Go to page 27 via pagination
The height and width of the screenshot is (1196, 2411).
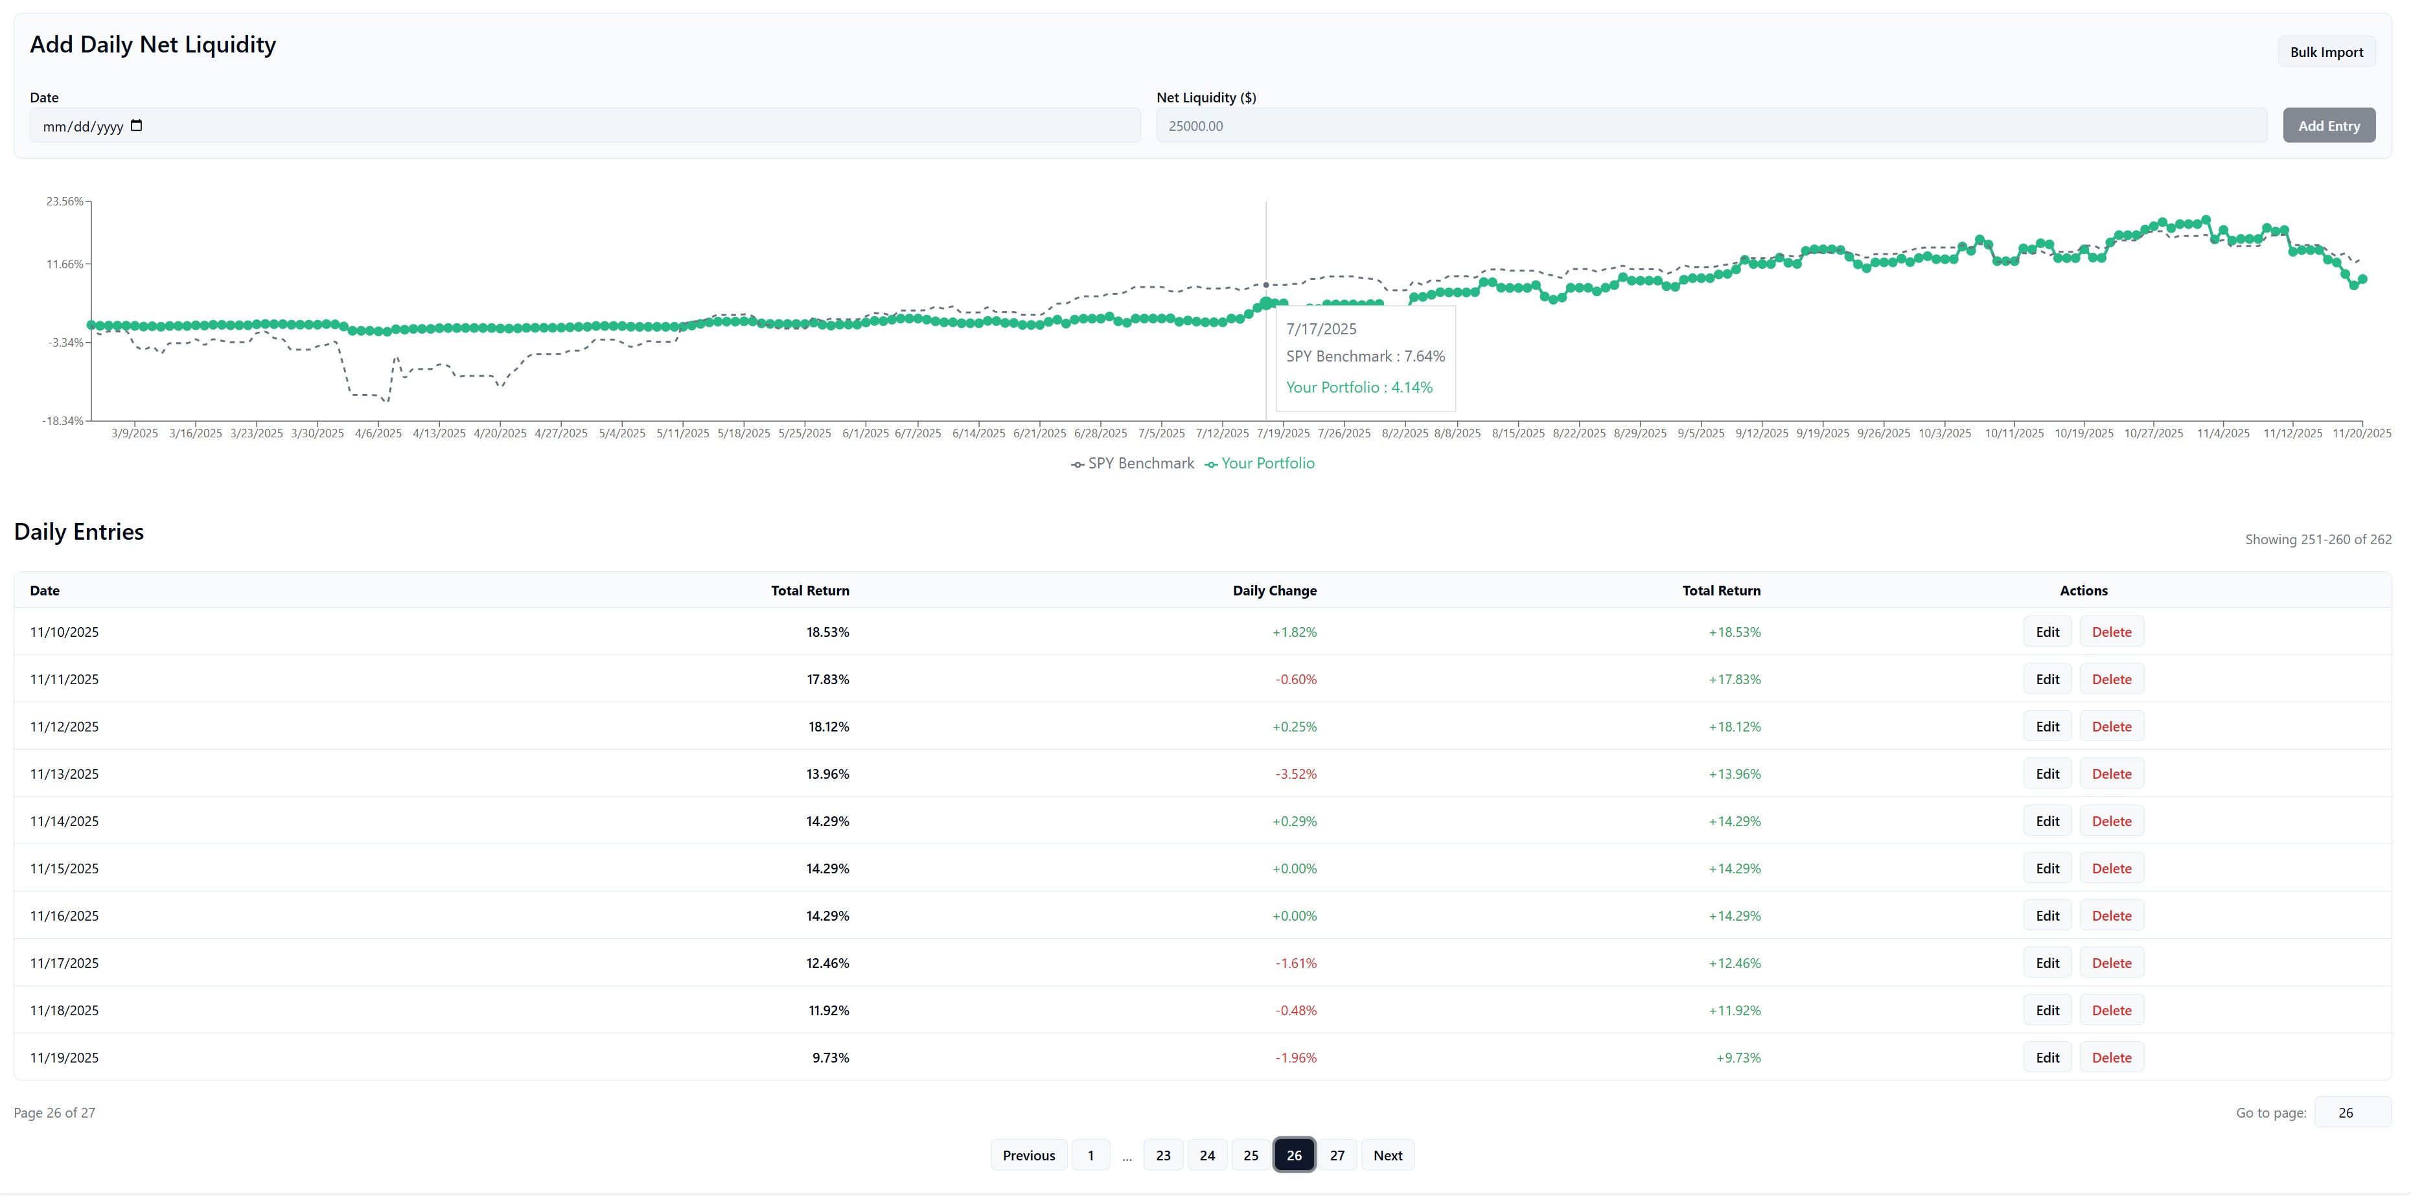pyautogui.click(x=1337, y=1154)
